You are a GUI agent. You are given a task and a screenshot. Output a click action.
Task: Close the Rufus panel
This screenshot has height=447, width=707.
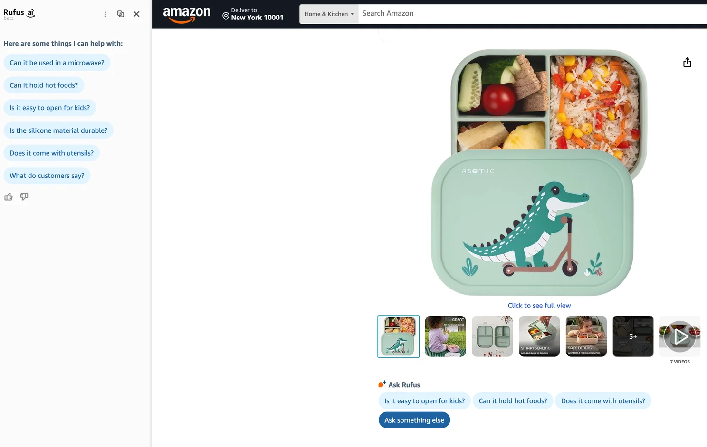point(136,14)
